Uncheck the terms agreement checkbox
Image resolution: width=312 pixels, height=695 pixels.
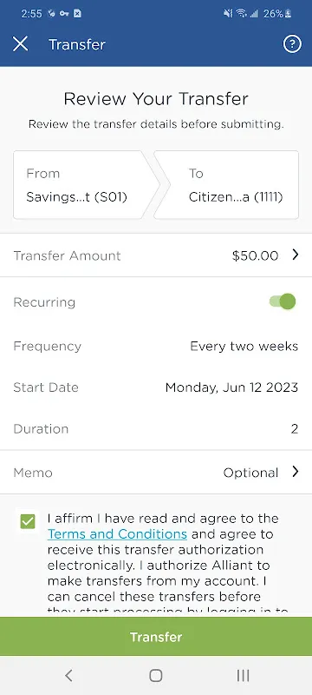click(x=28, y=521)
